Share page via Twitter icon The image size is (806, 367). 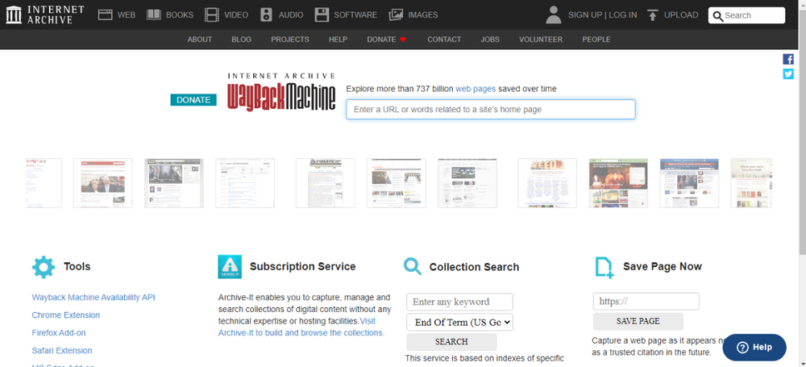pyautogui.click(x=788, y=74)
